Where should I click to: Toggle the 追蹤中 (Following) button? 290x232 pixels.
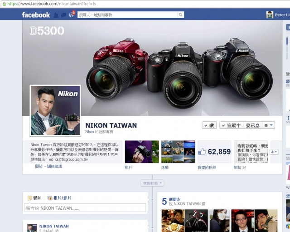tap(232, 125)
